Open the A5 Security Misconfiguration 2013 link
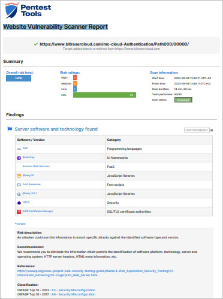Screen dimensions: 223x299 (73, 290)
